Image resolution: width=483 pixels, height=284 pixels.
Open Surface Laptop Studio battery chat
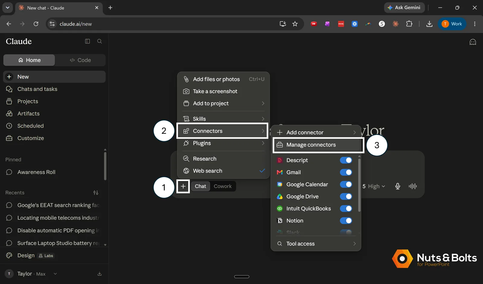(53, 243)
